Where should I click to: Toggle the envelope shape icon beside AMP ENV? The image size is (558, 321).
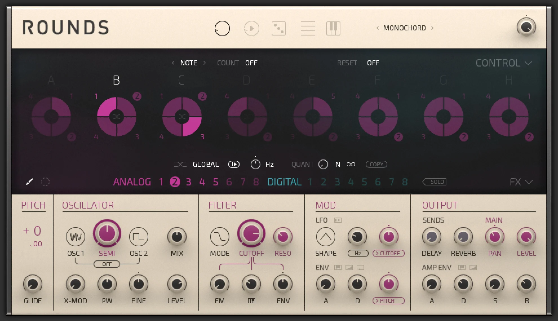[x=473, y=267]
